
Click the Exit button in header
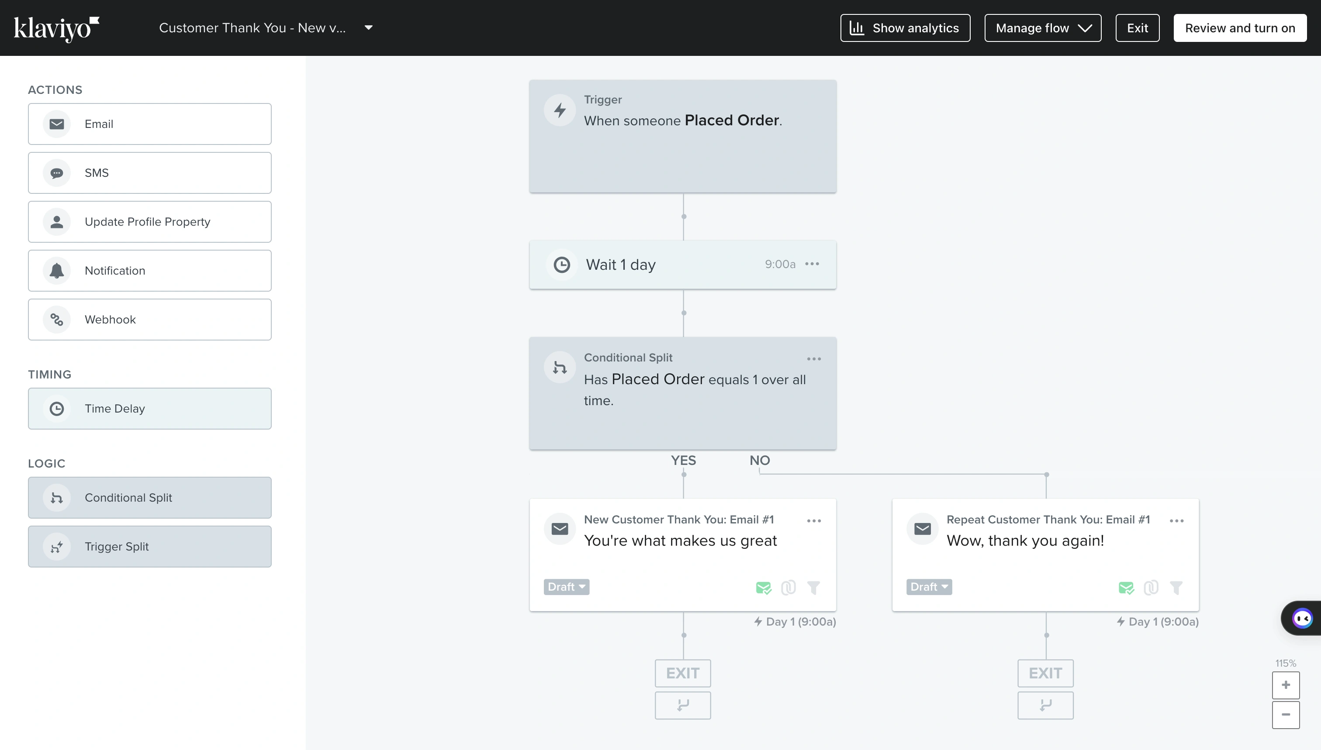click(1137, 28)
